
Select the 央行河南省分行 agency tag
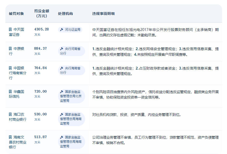pos(72,51)
